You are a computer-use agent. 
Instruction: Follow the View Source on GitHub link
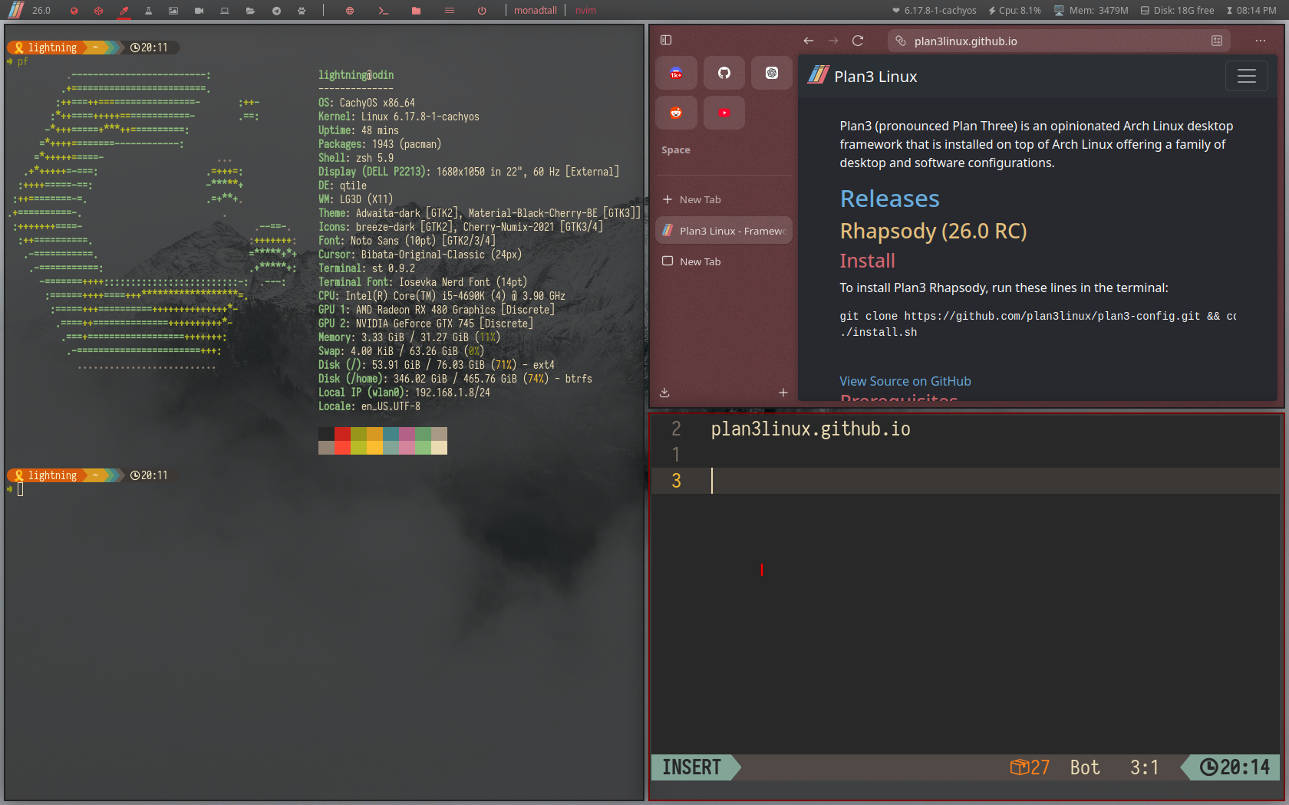(905, 381)
